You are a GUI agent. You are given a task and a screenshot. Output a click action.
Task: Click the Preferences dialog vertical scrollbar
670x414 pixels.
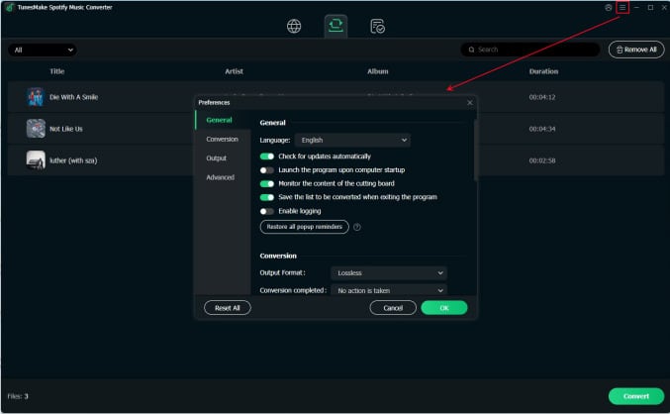click(x=475, y=149)
